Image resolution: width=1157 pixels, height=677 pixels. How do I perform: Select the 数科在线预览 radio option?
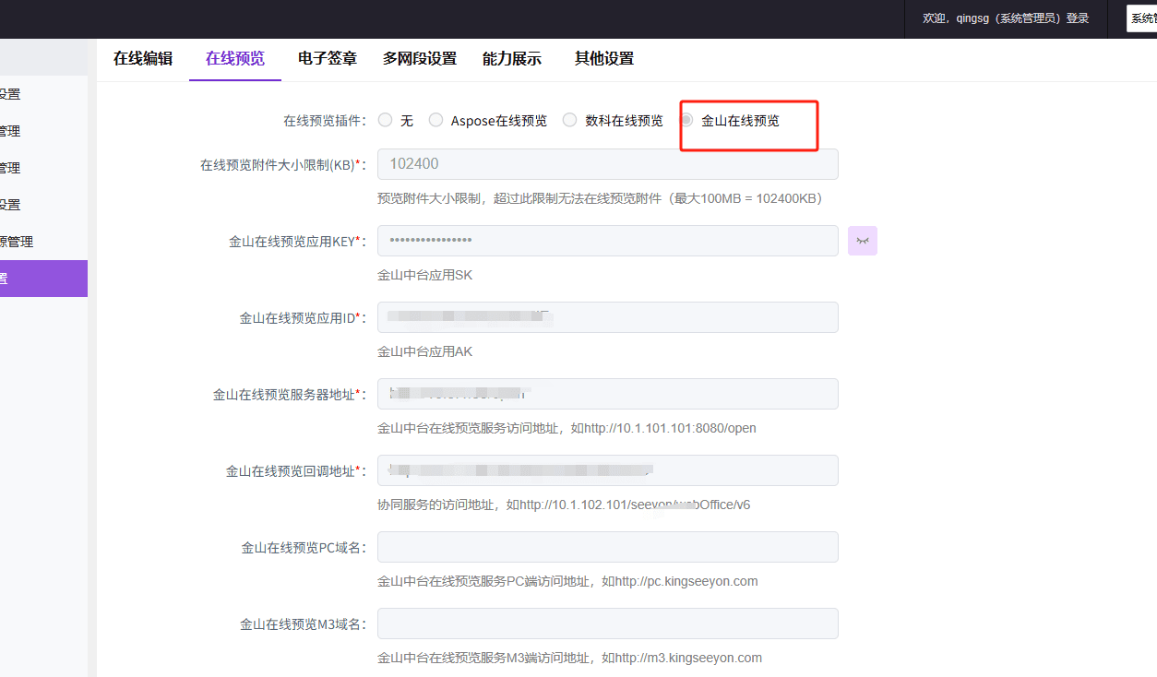click(x=570, y=120)
